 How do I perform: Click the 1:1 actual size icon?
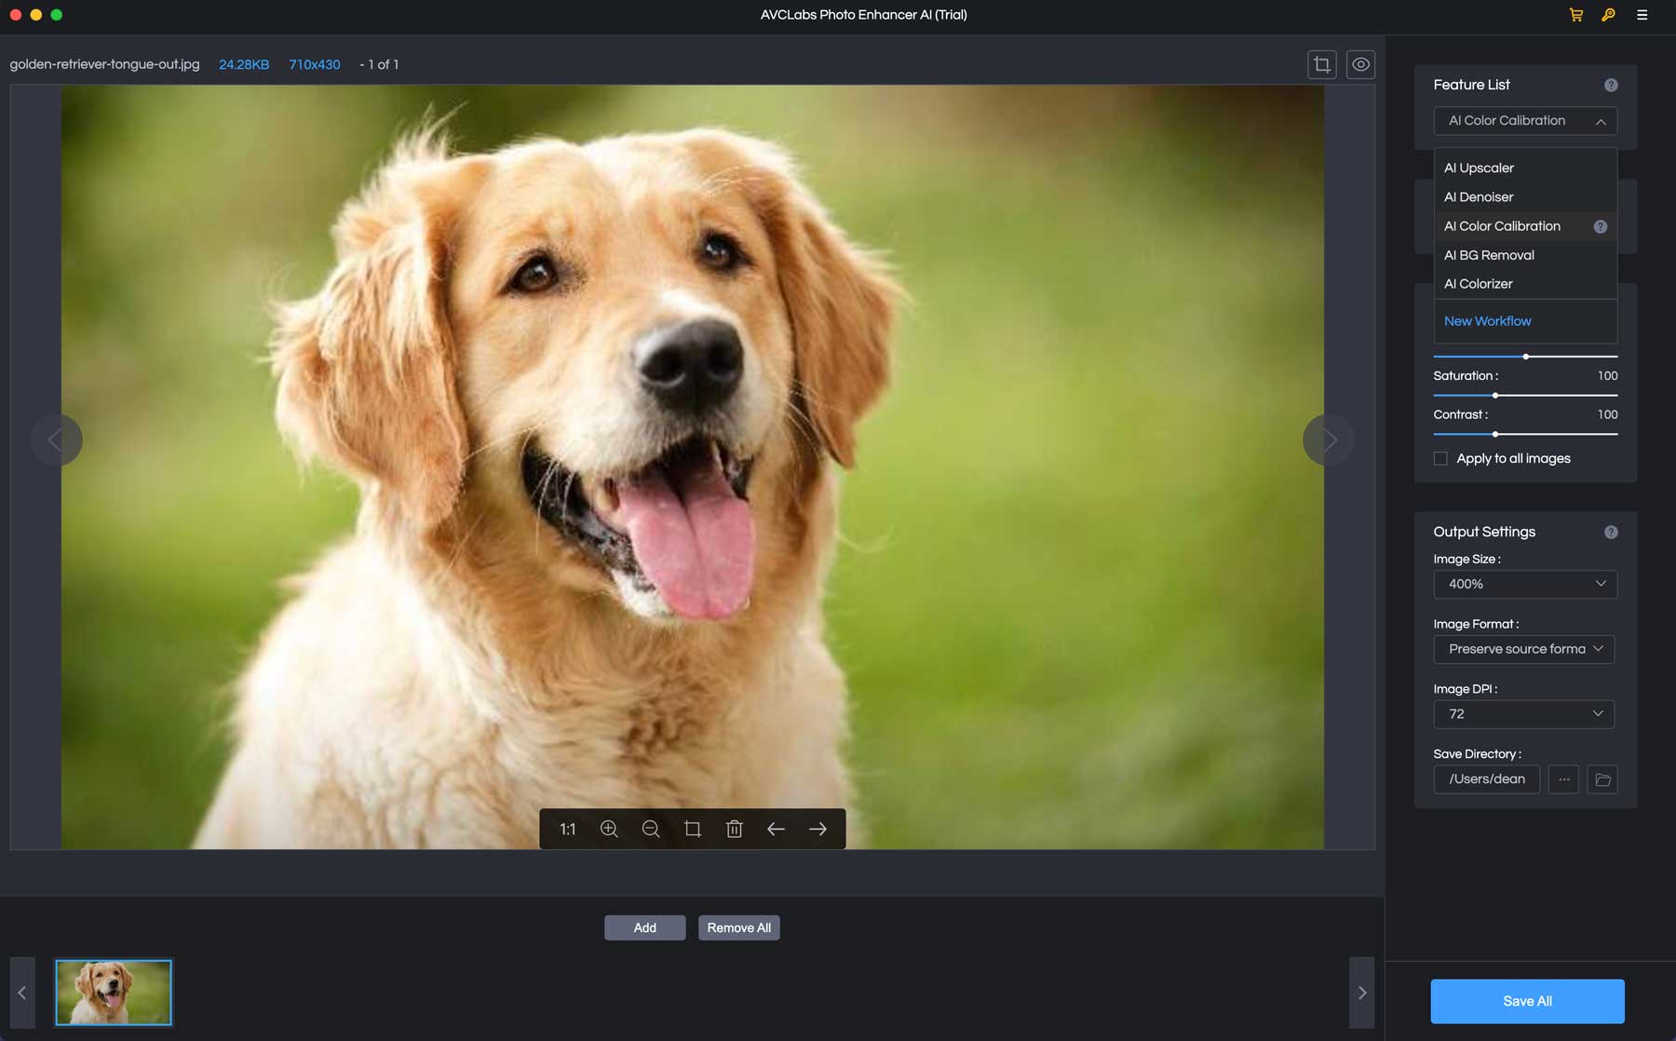click(x=567, y=829)
